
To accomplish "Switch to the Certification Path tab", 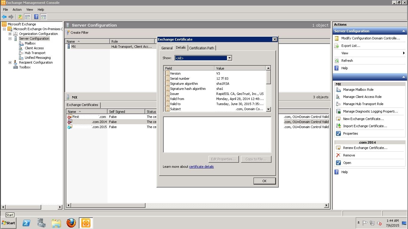I will [x=202, y=48].
